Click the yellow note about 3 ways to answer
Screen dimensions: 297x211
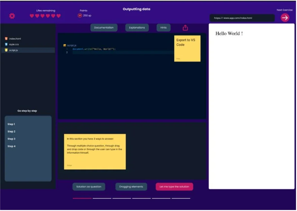click(95, 152)
